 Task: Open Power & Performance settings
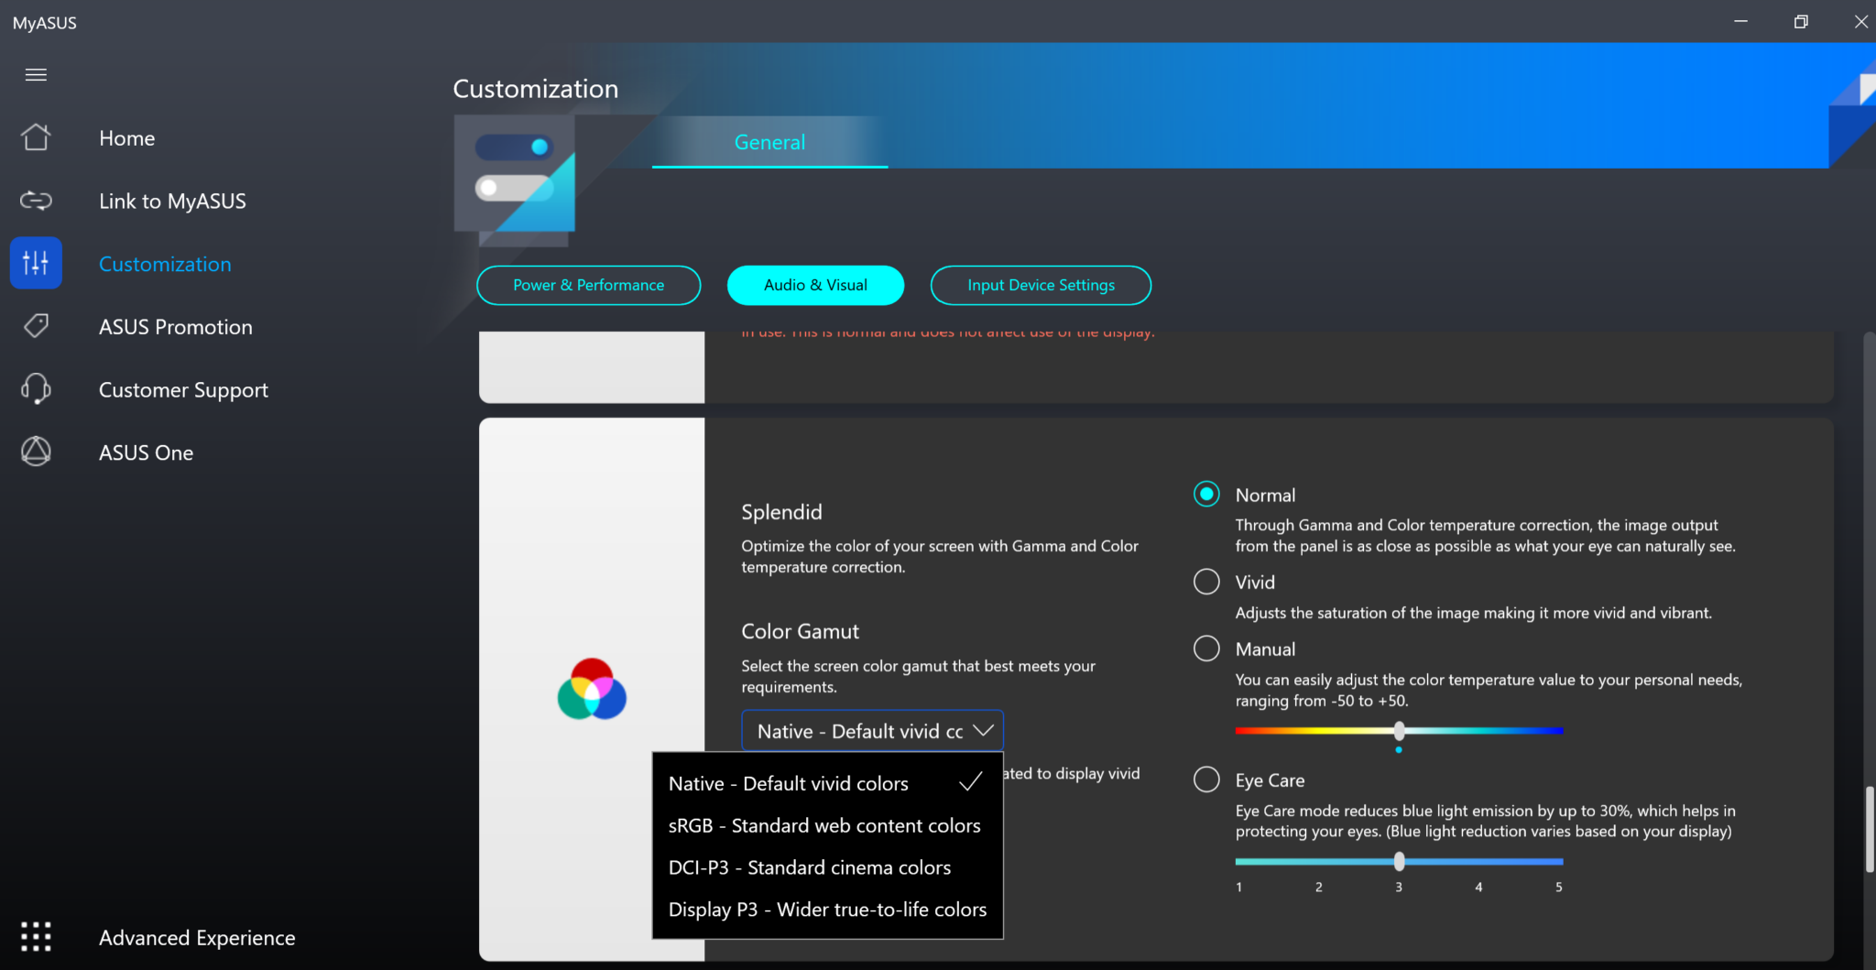click(588, 285)
